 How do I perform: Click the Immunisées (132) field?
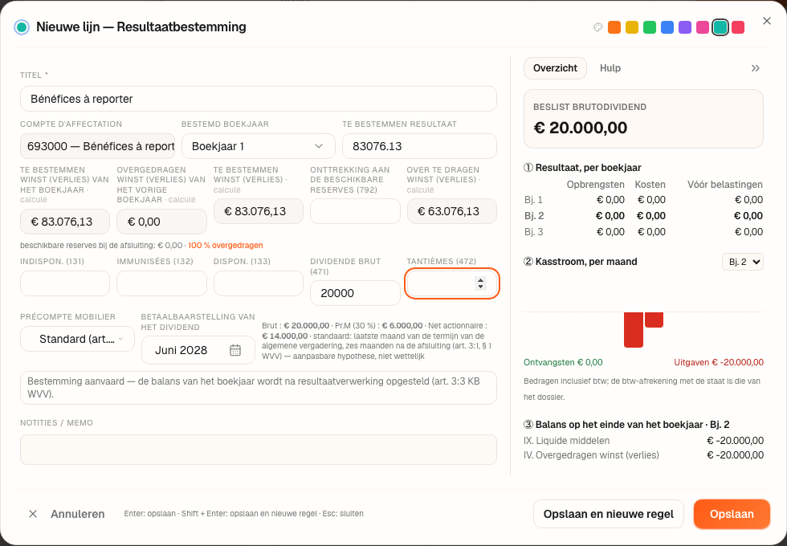(x=161, y=283)
